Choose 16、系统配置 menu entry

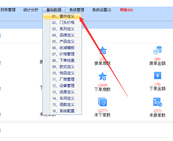(x=63, y=111)
